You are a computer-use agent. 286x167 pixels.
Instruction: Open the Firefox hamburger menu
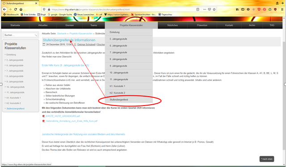[282, 9]
